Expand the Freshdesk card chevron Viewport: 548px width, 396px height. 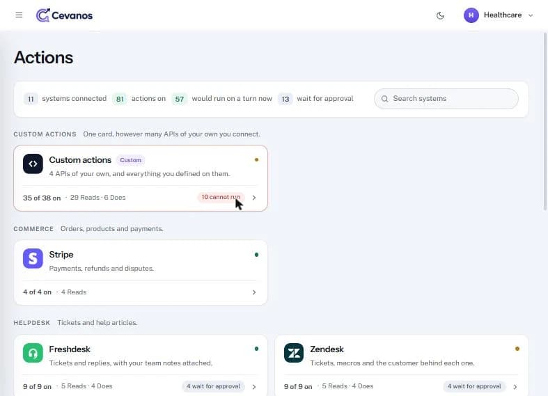pos(254,387)
